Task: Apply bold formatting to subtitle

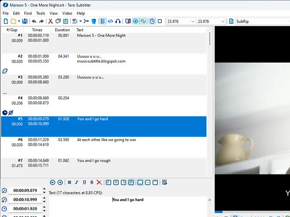Action: pos(70,183)
